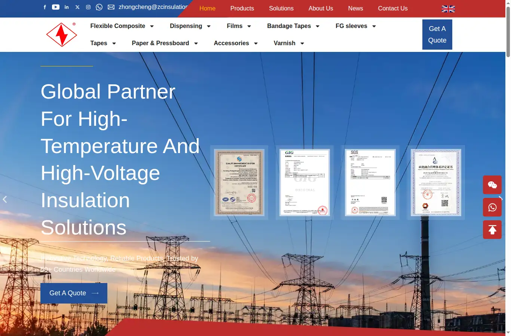Screen dimensions: 511x336
Task: Open the Contact Us menu item
Action: click(393, 9)
